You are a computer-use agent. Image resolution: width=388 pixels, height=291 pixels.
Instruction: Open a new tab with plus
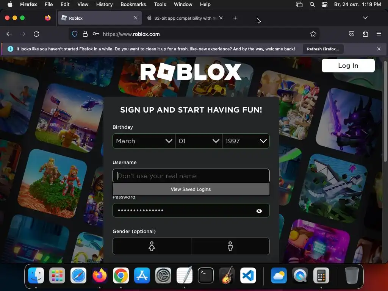pos(235,18)
